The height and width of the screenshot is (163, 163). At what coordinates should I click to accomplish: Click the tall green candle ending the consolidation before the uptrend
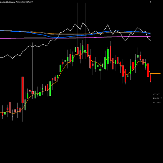click(x=50, y=88)
